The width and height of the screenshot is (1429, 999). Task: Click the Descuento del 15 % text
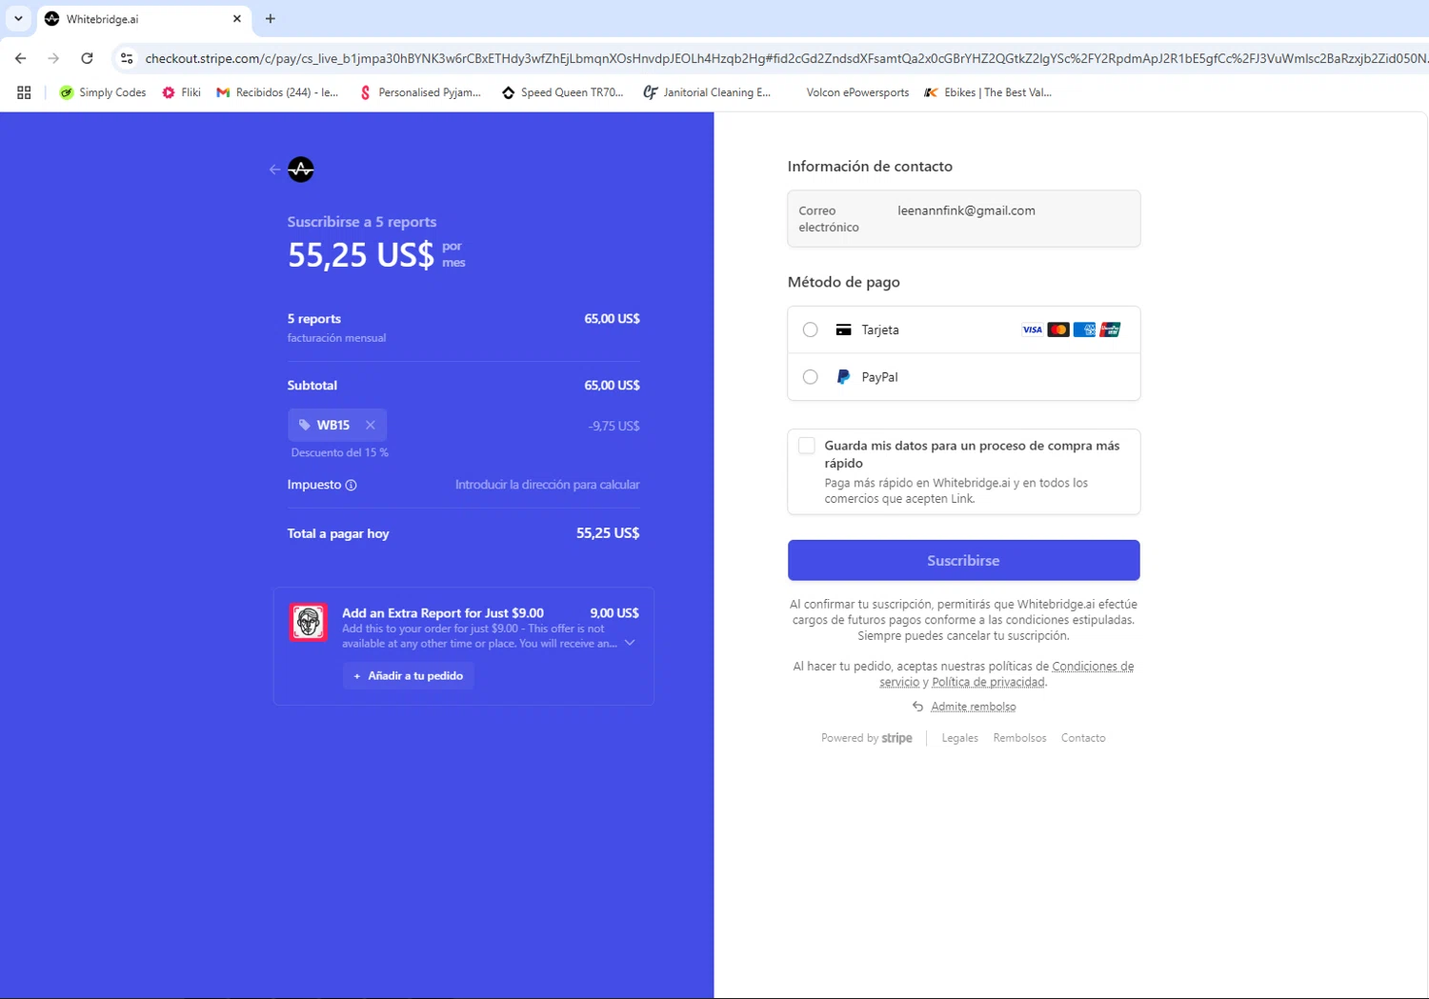(339, 452)
